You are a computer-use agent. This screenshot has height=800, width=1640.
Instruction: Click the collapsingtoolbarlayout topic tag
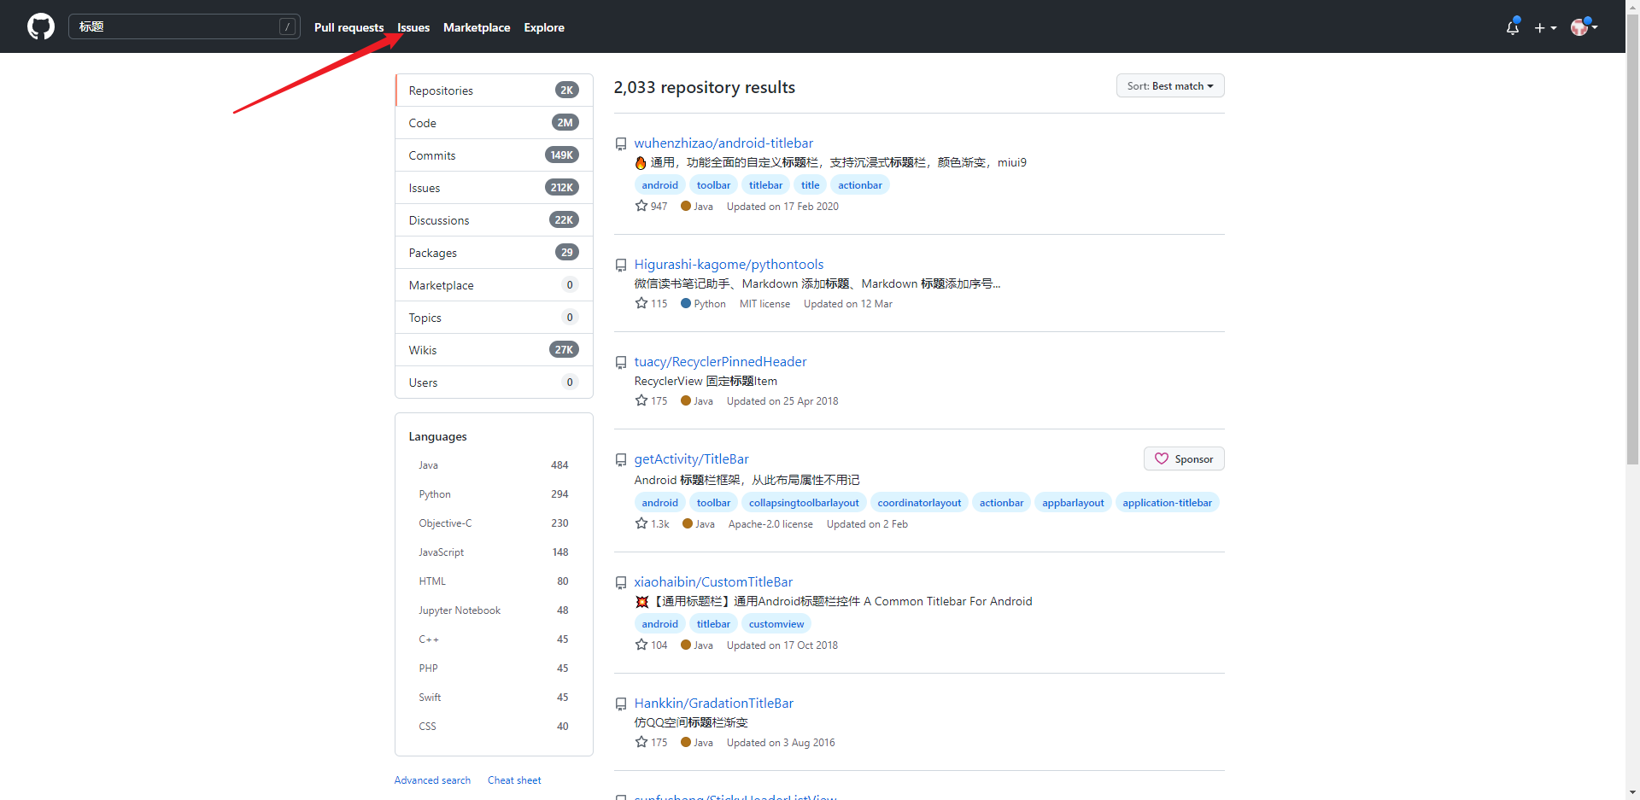804,503
